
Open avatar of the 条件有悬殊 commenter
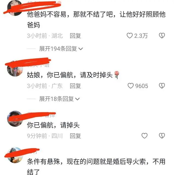point(15,155)
